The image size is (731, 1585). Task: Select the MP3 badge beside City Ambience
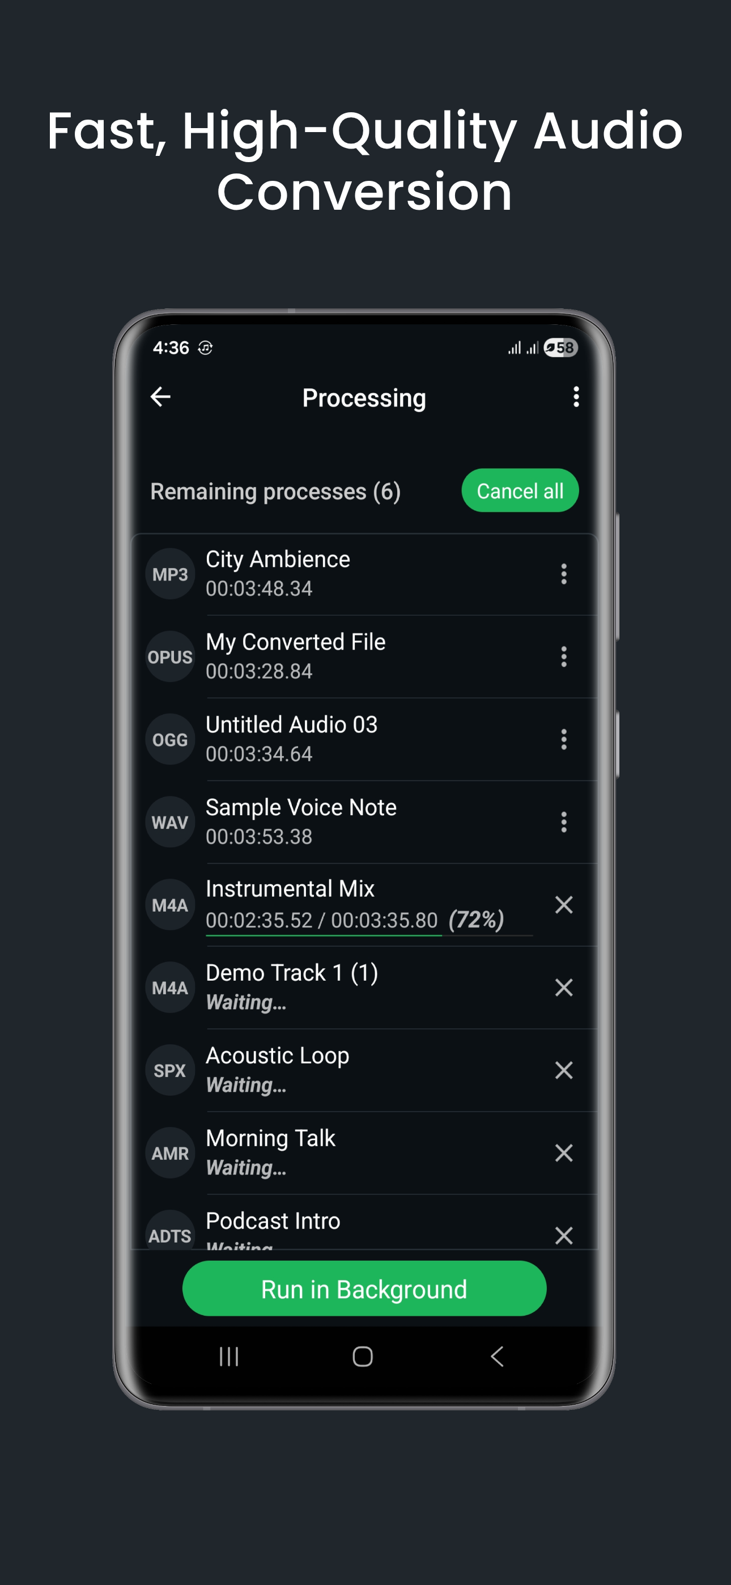click(170, 573)
